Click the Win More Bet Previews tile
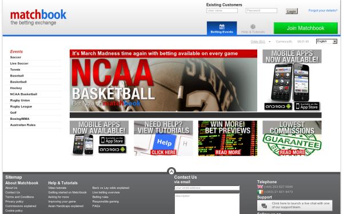Screen dimensions: 343x214 click(228, 138)
